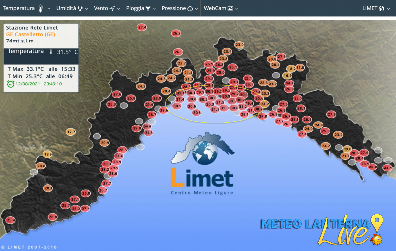Select the 21.4 station marker
This screenshot has width=396, height=251.
click(188, 73)
